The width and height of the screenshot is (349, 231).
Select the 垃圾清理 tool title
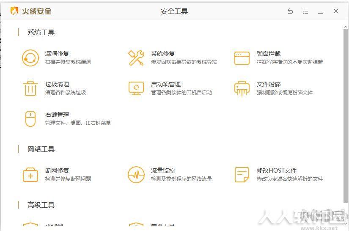point(57,84)
